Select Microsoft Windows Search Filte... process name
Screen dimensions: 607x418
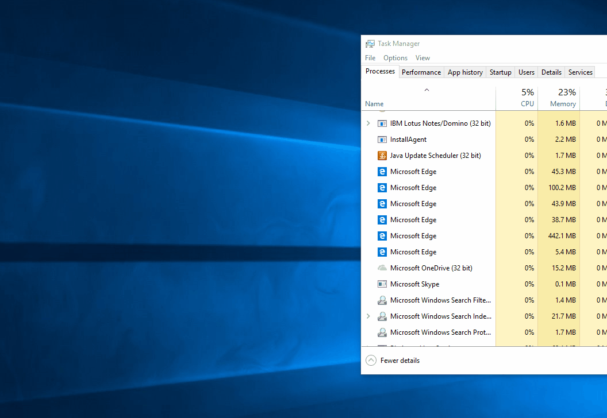coord(440,300)
